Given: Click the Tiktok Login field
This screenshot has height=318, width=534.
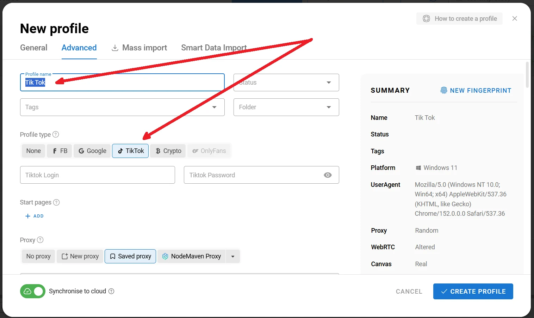Looking at the screenshot, I should 98,175.
